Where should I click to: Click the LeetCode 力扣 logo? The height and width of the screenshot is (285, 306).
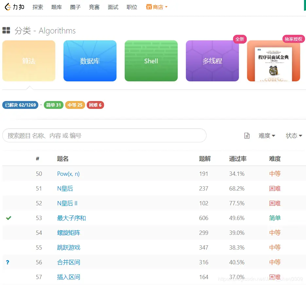pyautogui.click(x=14, y=7)
